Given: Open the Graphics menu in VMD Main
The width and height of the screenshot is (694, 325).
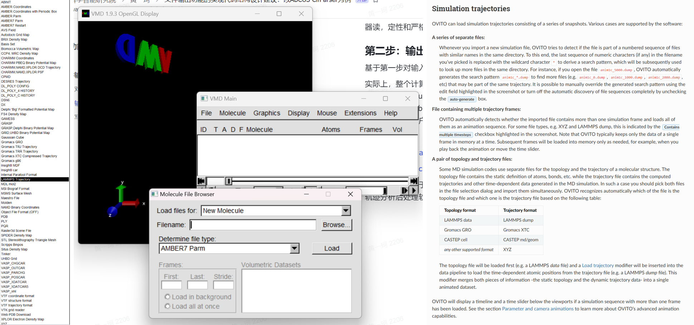Looking at the screenshot, I should pyautogui.click(x=267, y=113).
